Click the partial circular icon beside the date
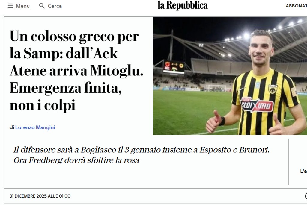Viewport: 307px width, 205px height. 306,196
